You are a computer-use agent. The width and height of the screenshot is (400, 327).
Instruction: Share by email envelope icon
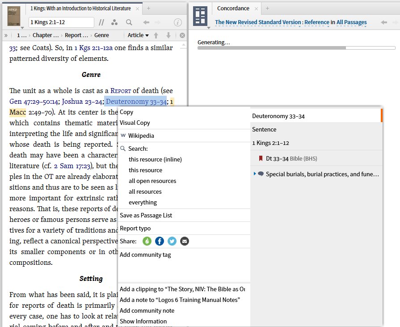click(185, 241)
